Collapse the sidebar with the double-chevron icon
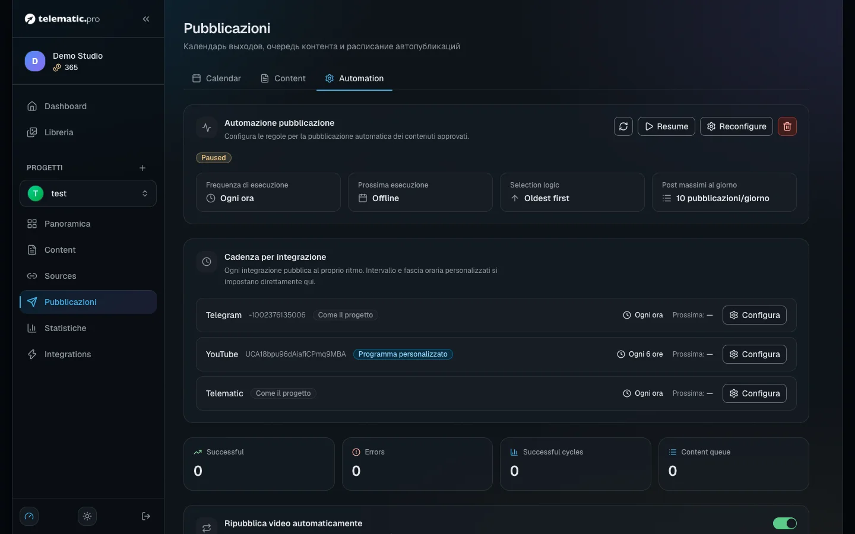This screenshot has width=855, height=534. 146,19
